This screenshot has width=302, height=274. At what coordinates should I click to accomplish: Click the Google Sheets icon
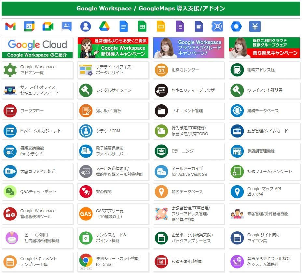coord(142,26)
